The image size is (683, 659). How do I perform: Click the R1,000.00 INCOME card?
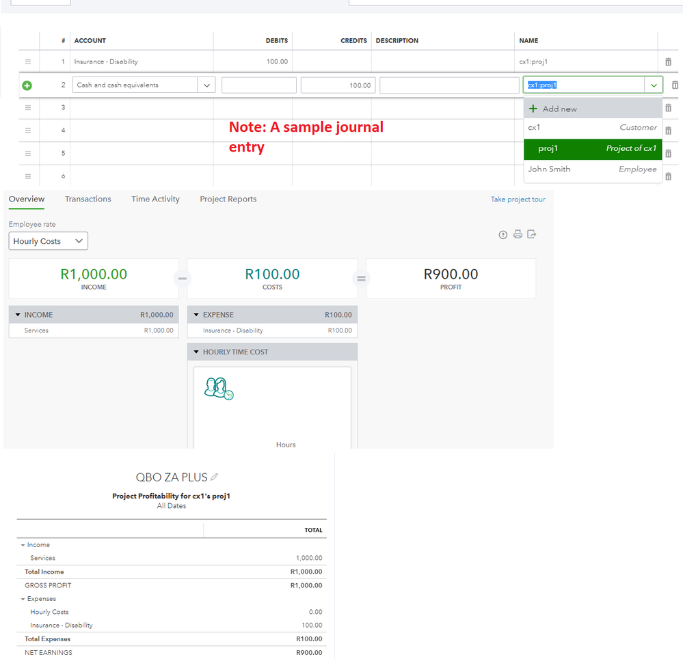point(94,279)
